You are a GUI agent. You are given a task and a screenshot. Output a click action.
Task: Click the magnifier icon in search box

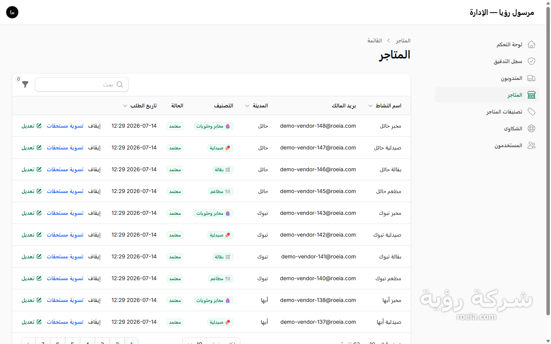tap(120, 84)
